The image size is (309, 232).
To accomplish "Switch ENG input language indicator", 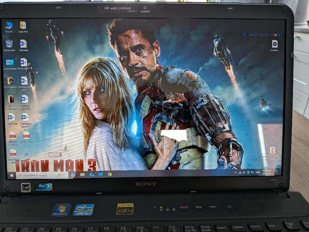I will 257,172.
